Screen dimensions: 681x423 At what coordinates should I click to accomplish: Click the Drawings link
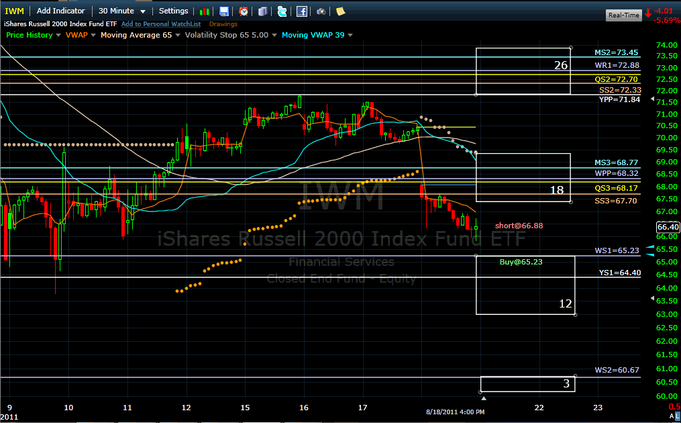(x=223, y=24)
